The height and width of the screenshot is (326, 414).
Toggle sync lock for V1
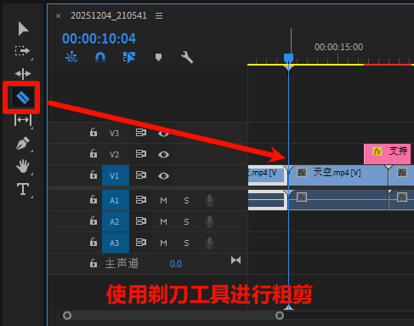coord(141,175)
